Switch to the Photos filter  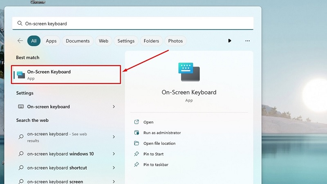(175, 41)
